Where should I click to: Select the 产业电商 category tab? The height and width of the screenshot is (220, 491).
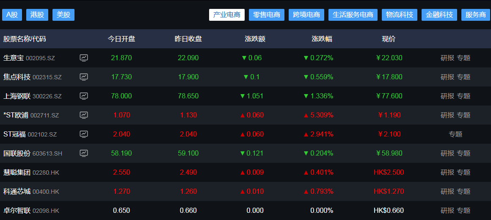(227, 15)
